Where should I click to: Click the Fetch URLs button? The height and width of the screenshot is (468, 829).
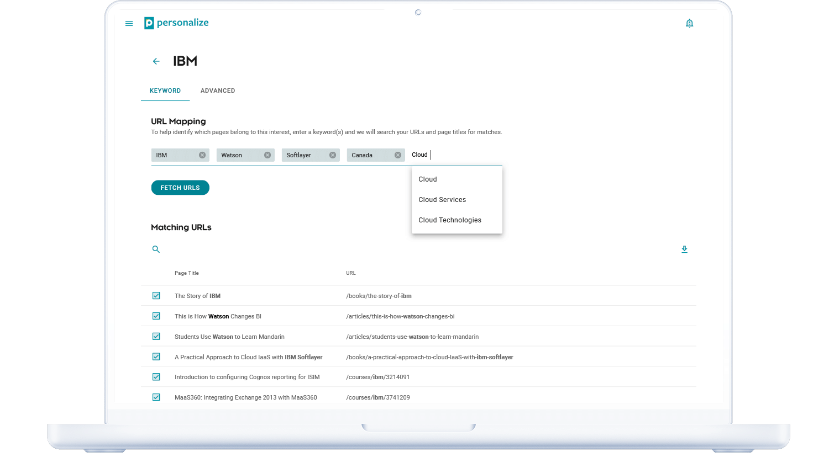(x=180, y=188)
